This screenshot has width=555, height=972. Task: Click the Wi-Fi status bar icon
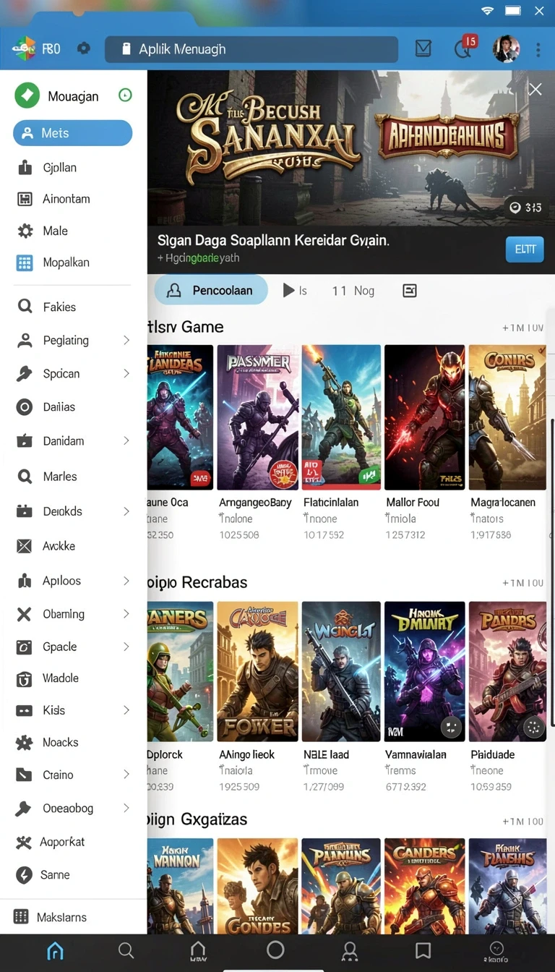click(488, 11)
